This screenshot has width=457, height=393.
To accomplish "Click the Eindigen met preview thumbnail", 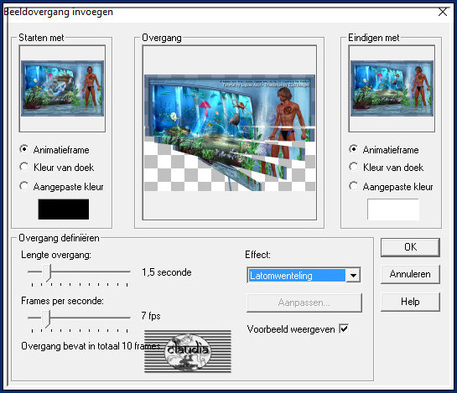I will [392, 88].
